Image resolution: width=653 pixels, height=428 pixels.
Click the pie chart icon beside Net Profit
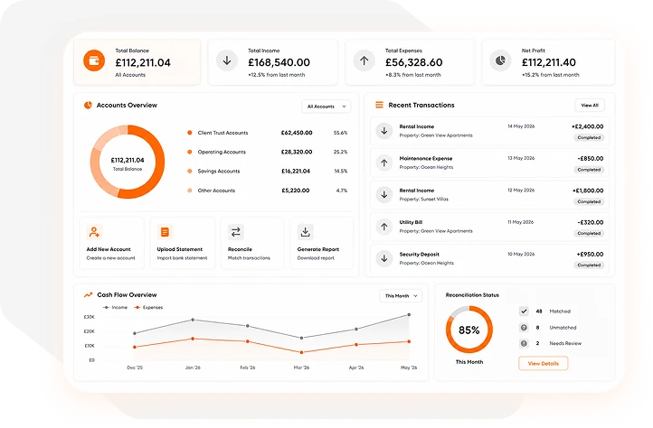500,60
